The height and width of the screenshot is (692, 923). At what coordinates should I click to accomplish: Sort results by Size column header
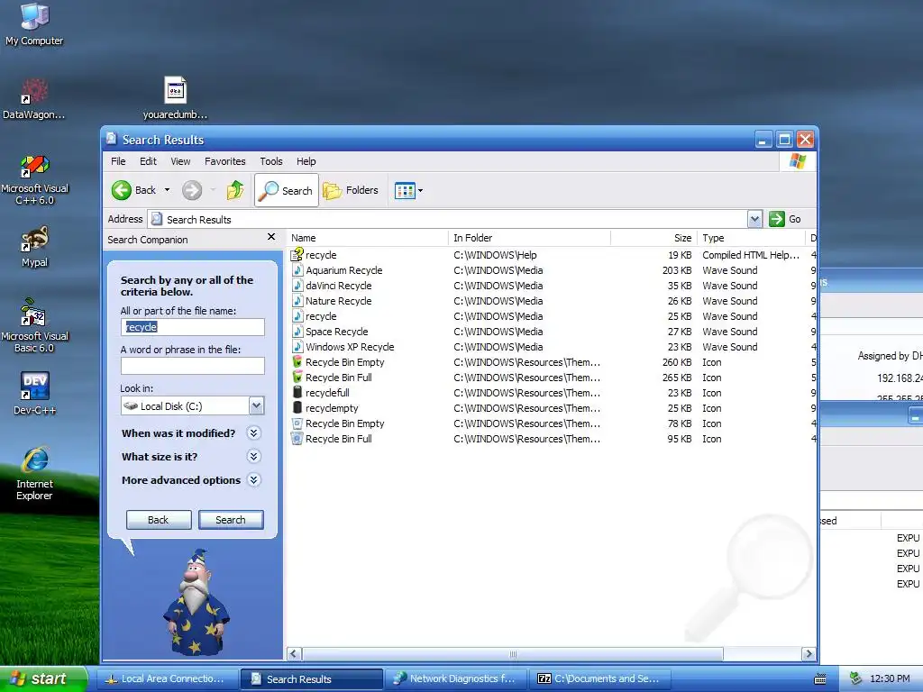tap(654, 238)
